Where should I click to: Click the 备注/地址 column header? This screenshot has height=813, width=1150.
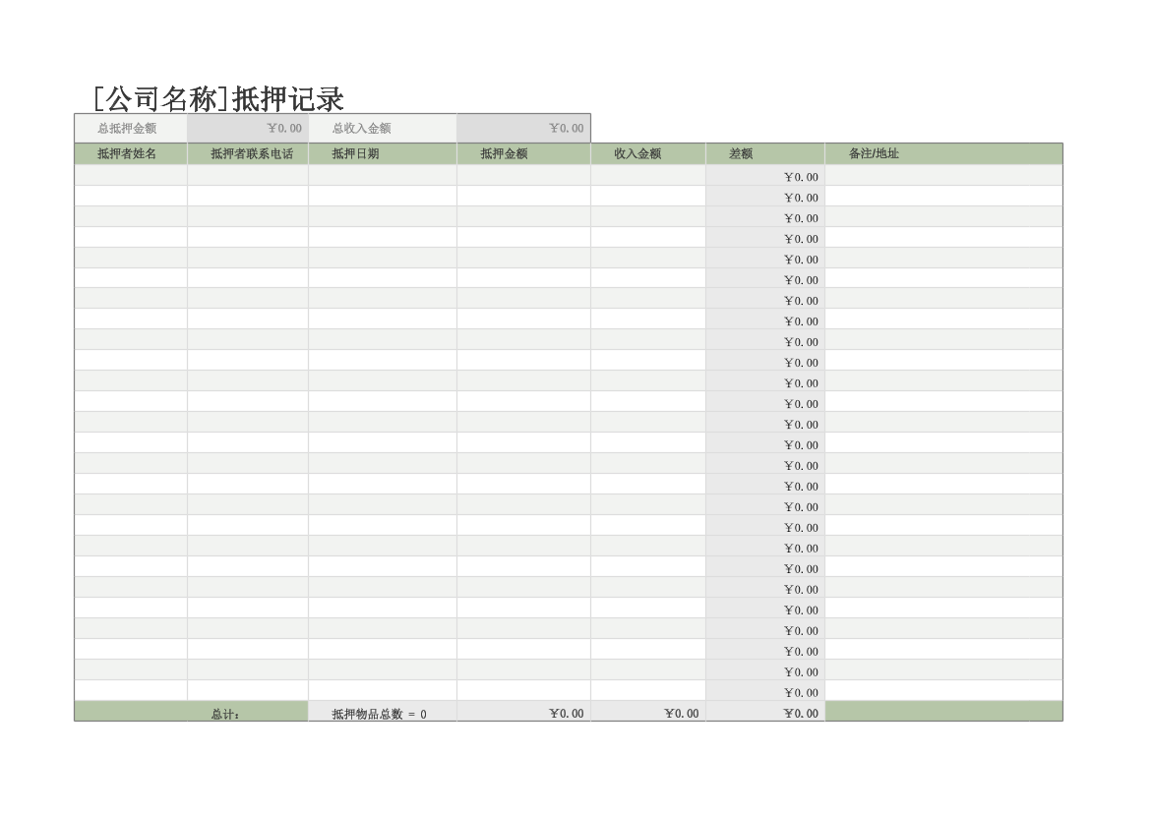944,154
